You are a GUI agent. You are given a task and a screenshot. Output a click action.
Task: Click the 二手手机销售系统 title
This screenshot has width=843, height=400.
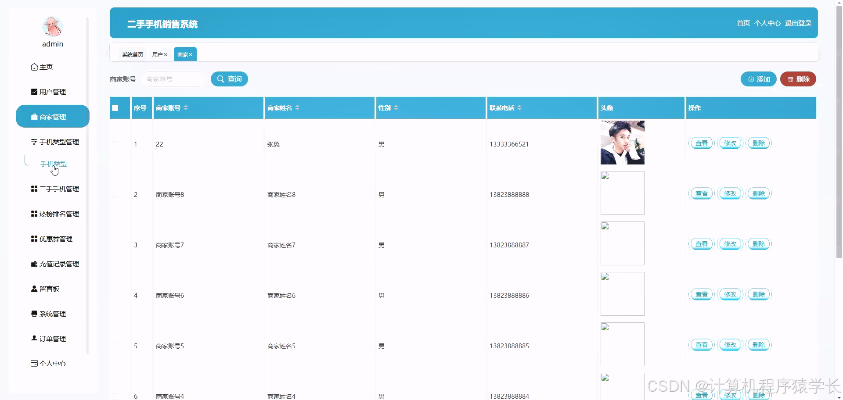click(x=162, y=24)
